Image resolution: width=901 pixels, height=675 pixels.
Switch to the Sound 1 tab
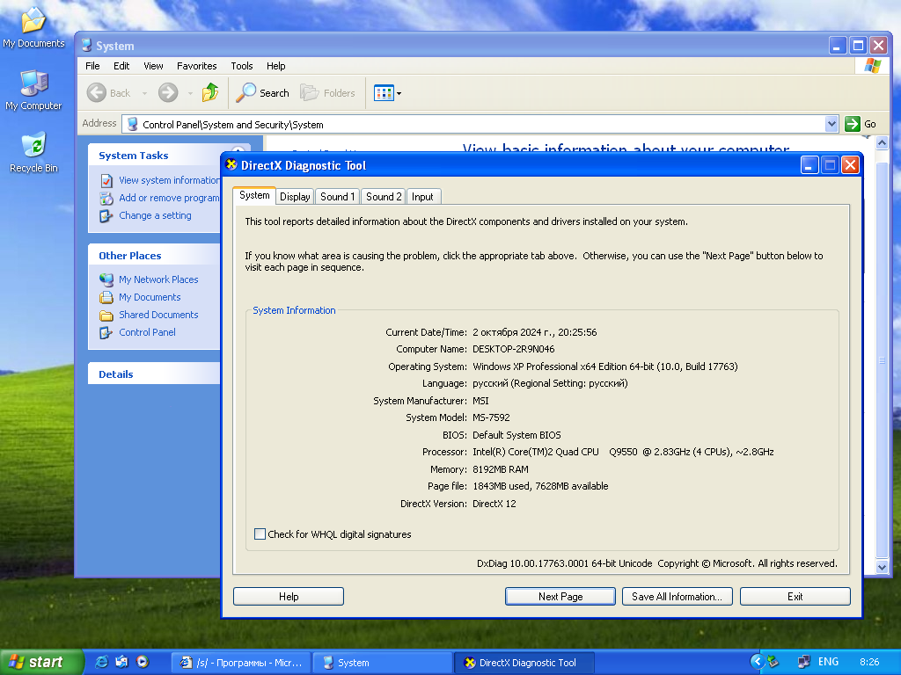coord(337,197)
